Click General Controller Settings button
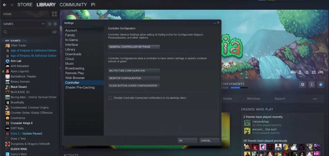 click(x=134, y=47)
